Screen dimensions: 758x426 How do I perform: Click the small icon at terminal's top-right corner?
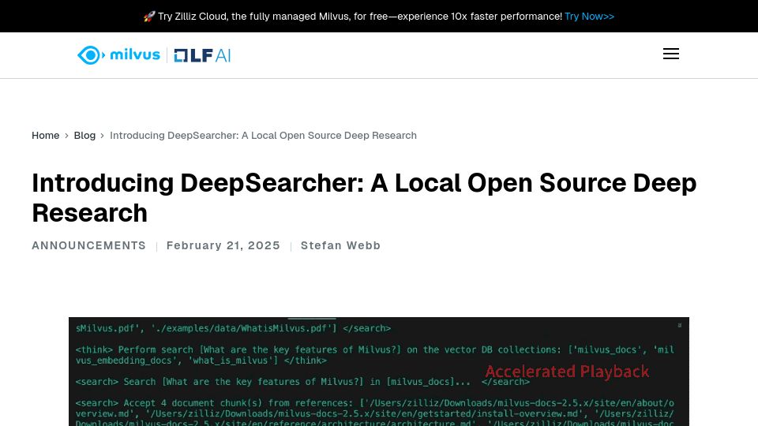click(x=680, y=326)
